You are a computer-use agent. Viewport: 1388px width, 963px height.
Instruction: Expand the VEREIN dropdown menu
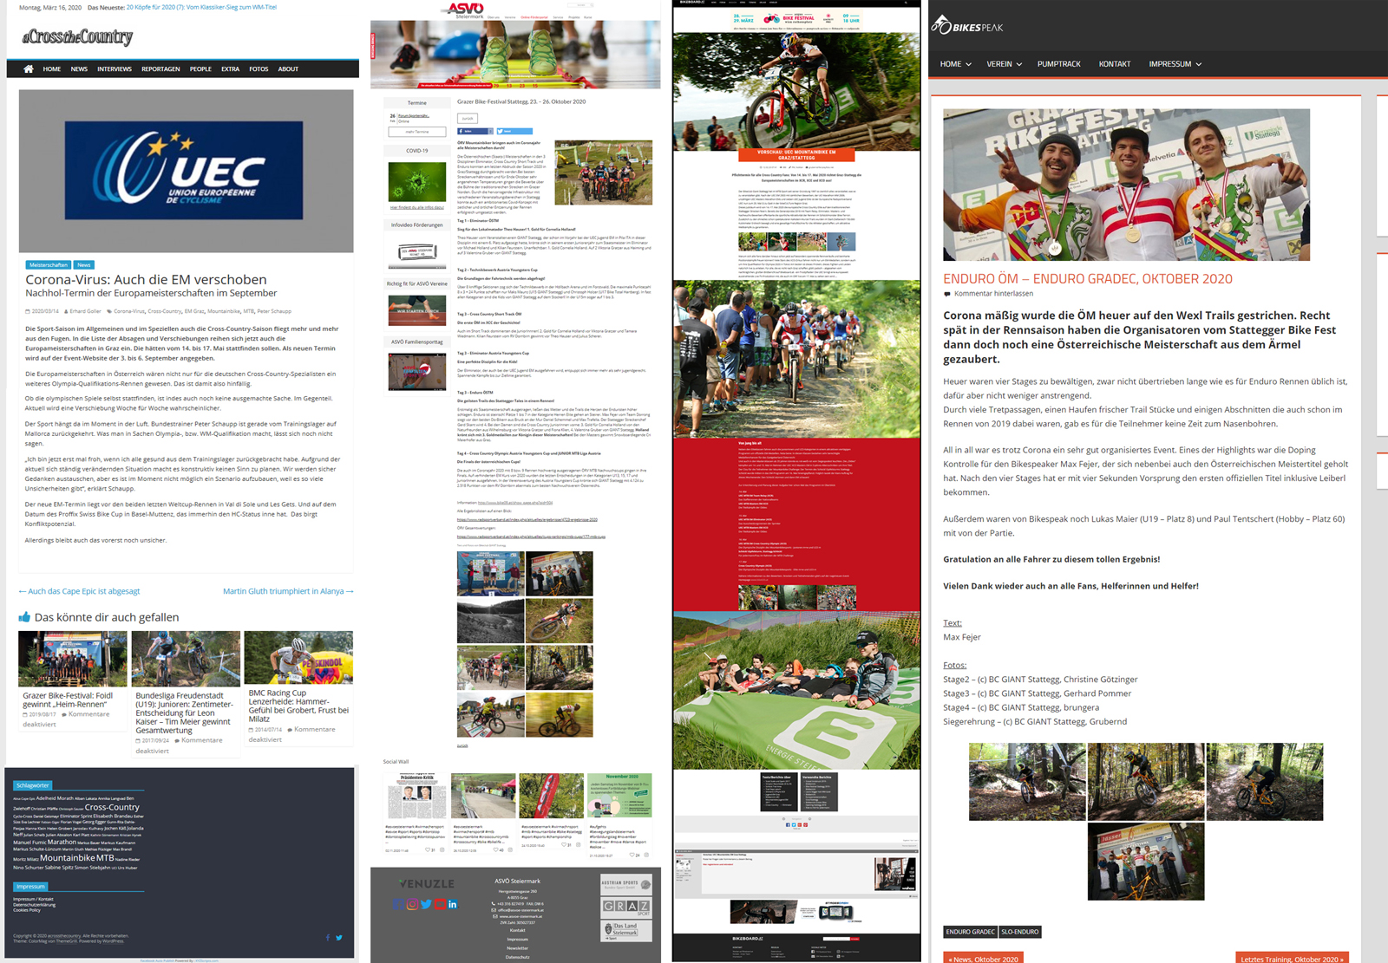[1004, 64]
